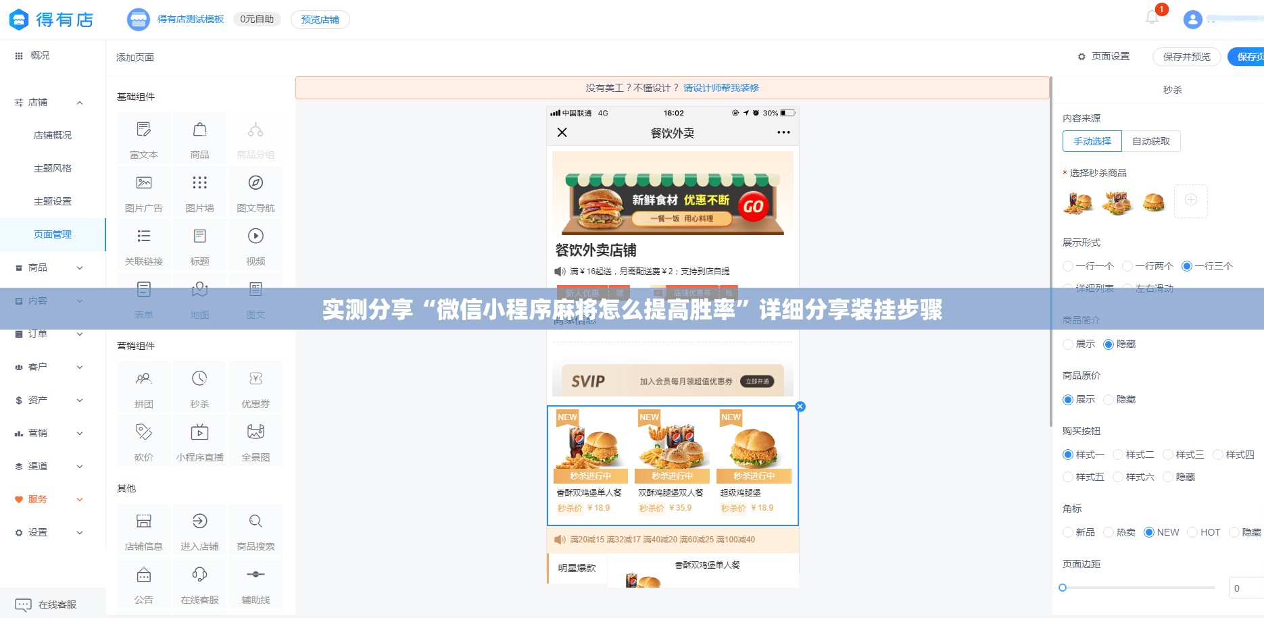Choose 样式二 buy button style

click(x=1134, y=455)
